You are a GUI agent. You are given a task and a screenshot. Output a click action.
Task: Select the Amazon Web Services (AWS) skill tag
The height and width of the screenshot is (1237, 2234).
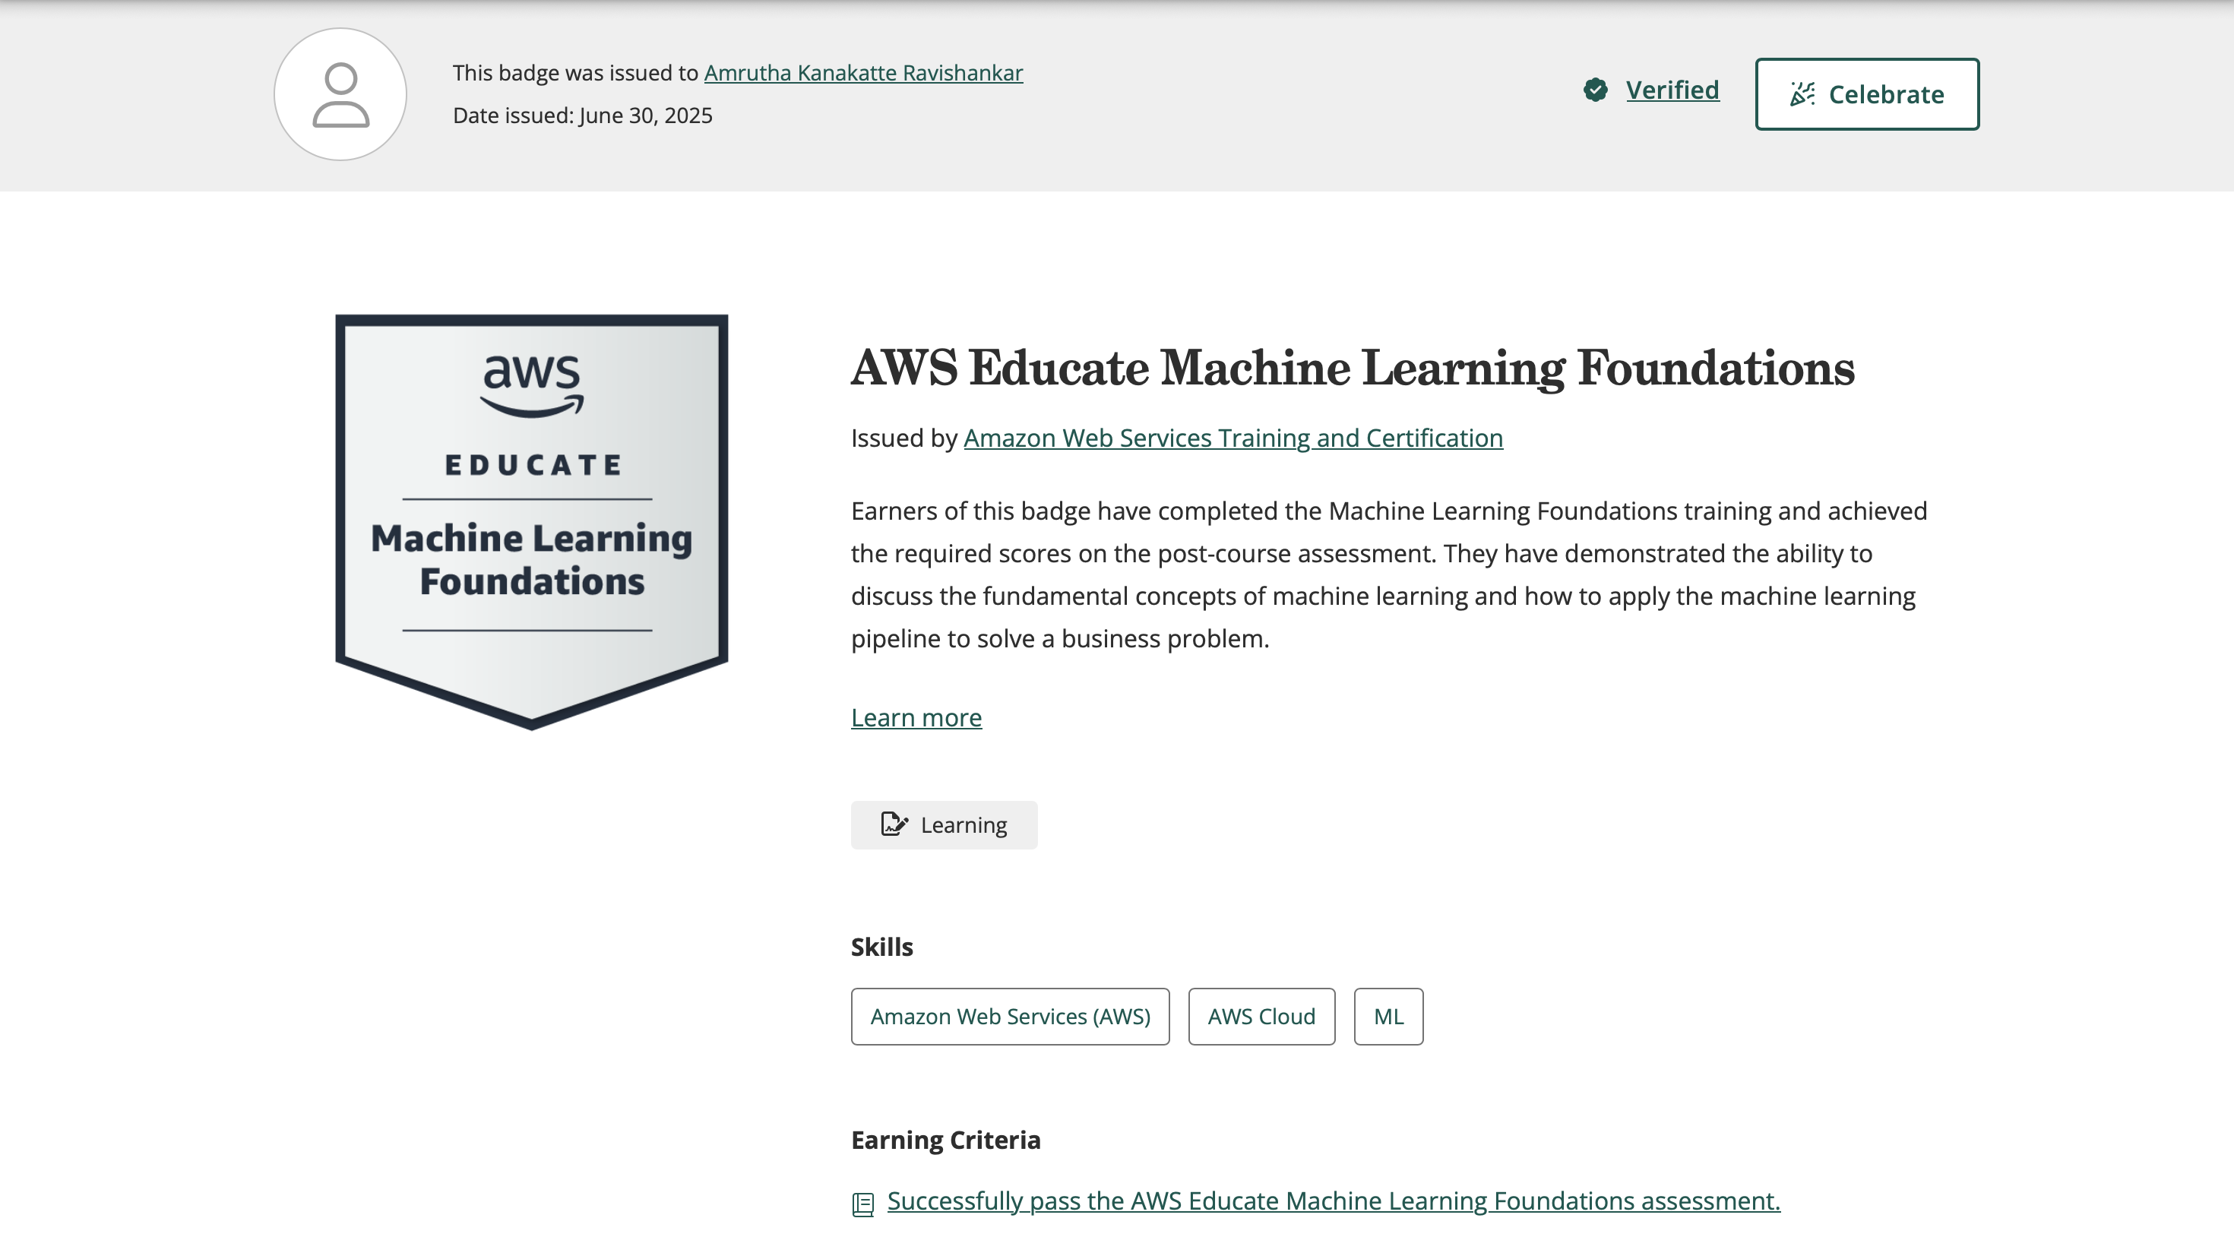click(x=1011, y=1017)
